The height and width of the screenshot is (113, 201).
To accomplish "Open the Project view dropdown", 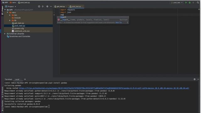I will pyautogui.click(x=11, y=6).
